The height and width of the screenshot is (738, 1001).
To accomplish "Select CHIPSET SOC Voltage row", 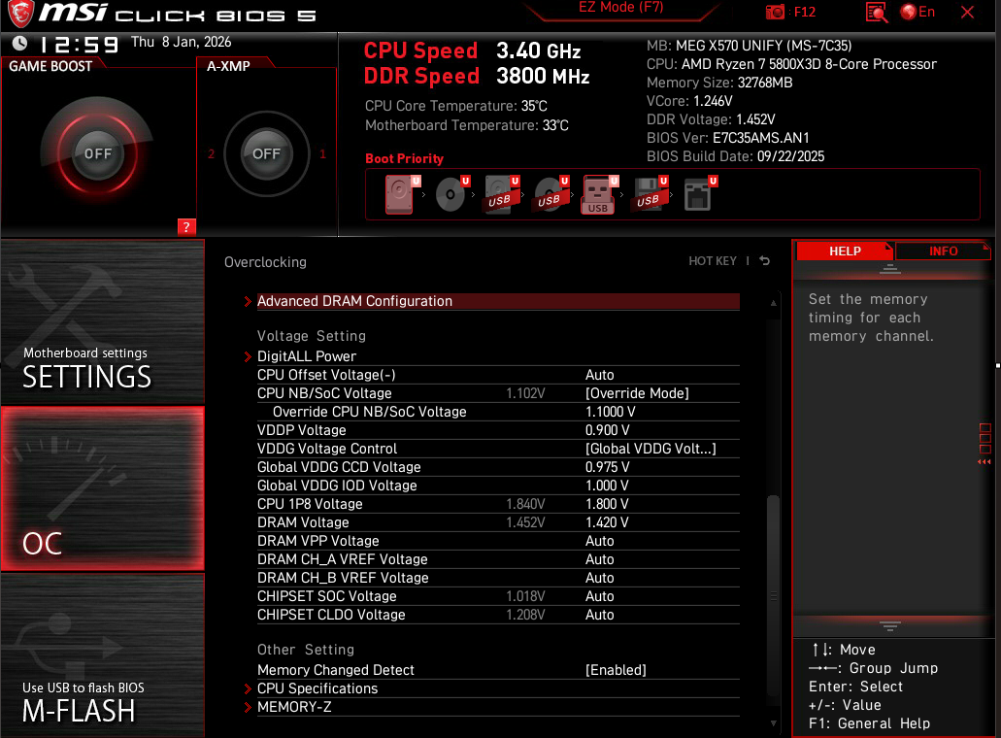I will (498, 596).
